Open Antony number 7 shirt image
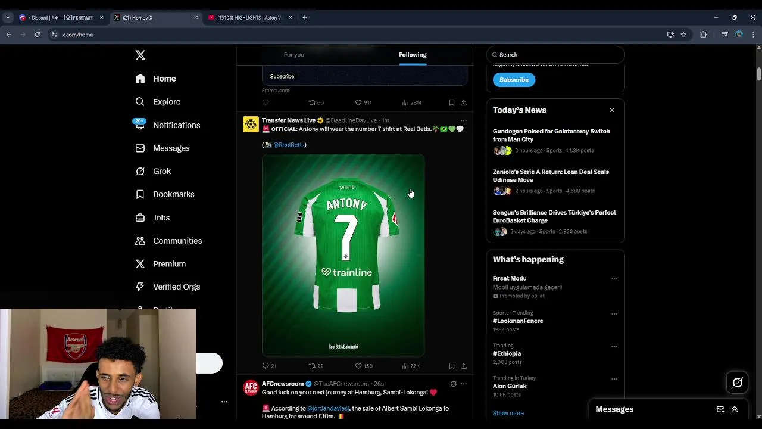Viewport: 762px width, 429px height. [x=343, y=256]
